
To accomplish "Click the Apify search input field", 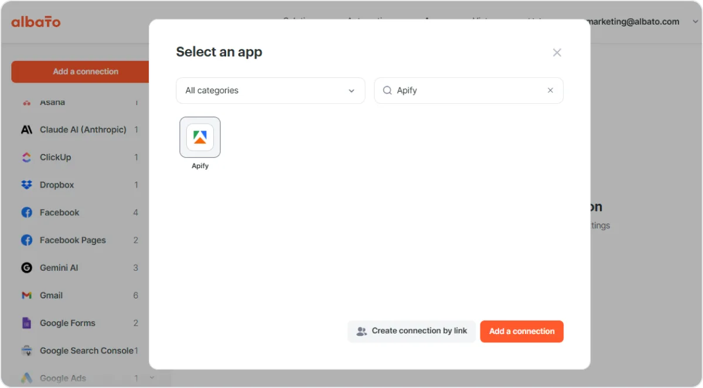I will click(x=469, y=91).
